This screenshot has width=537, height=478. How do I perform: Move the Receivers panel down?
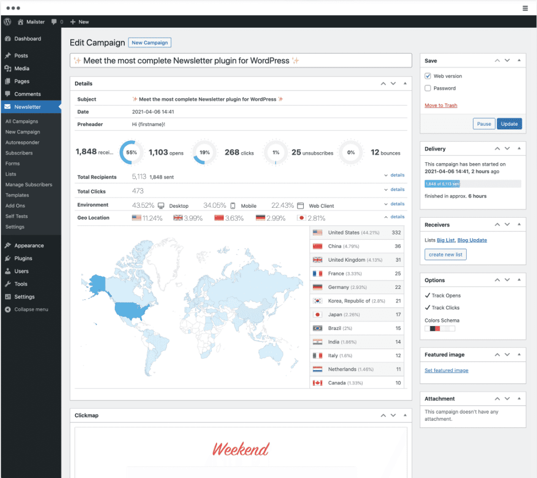point(507,224)
